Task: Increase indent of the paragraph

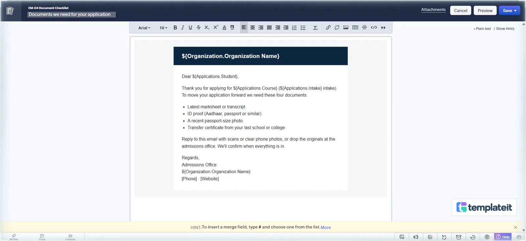Action: (286, 28)
